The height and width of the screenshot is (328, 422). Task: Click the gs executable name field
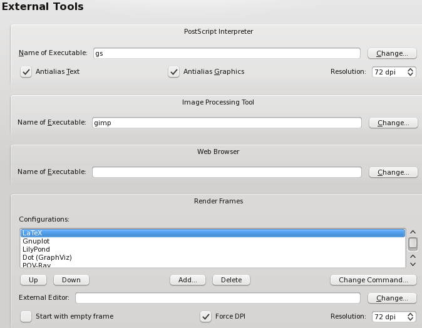pyautogui.click(x=227, y=53)
